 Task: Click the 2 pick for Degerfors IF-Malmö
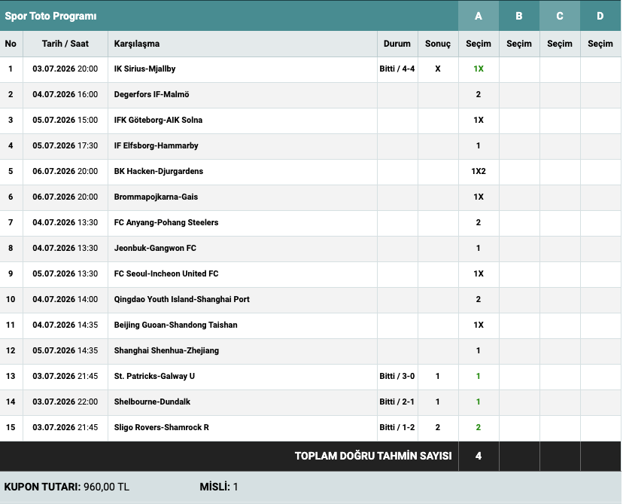click(x=479, y=94)
